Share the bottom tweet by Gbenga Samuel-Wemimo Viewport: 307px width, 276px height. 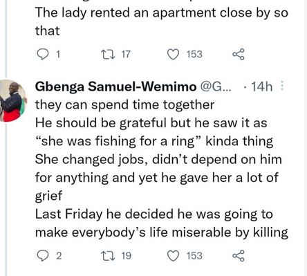click(x=239, y=256)
